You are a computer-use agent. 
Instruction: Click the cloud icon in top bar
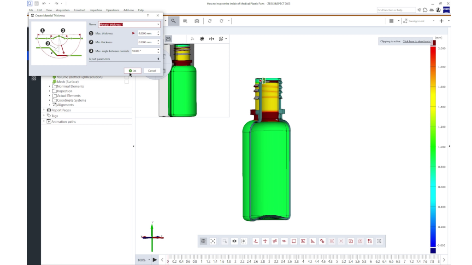pyautogui.click(x=431, y=10)
